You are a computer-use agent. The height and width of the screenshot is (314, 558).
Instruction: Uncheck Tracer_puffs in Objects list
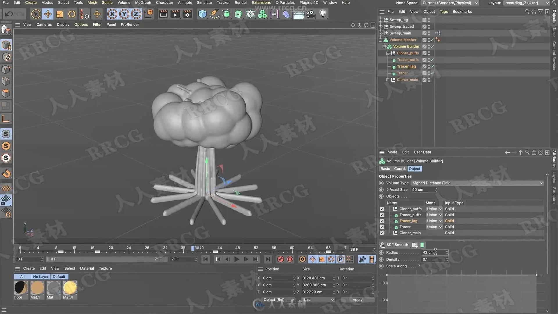tap(382, 215)
